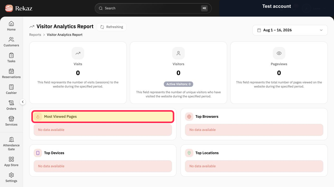Click the Refreshing button
The image size is (334, 187).
pyautogui.click(x=111, y=27)
